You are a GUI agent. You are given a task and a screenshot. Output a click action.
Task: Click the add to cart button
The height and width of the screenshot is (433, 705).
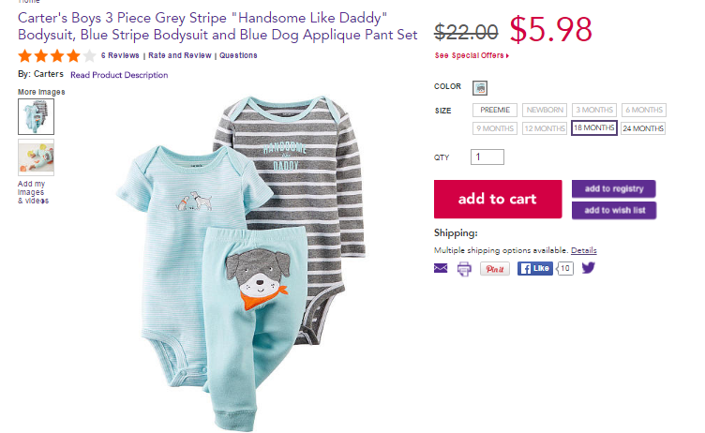(498, 200)
